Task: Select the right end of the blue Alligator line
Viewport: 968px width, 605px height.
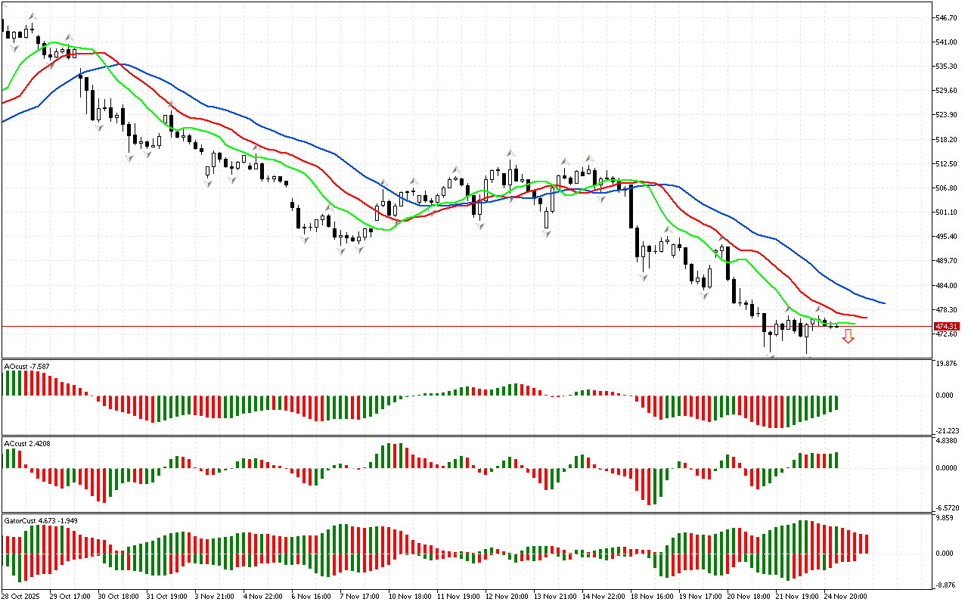Action: pos(883,303)
